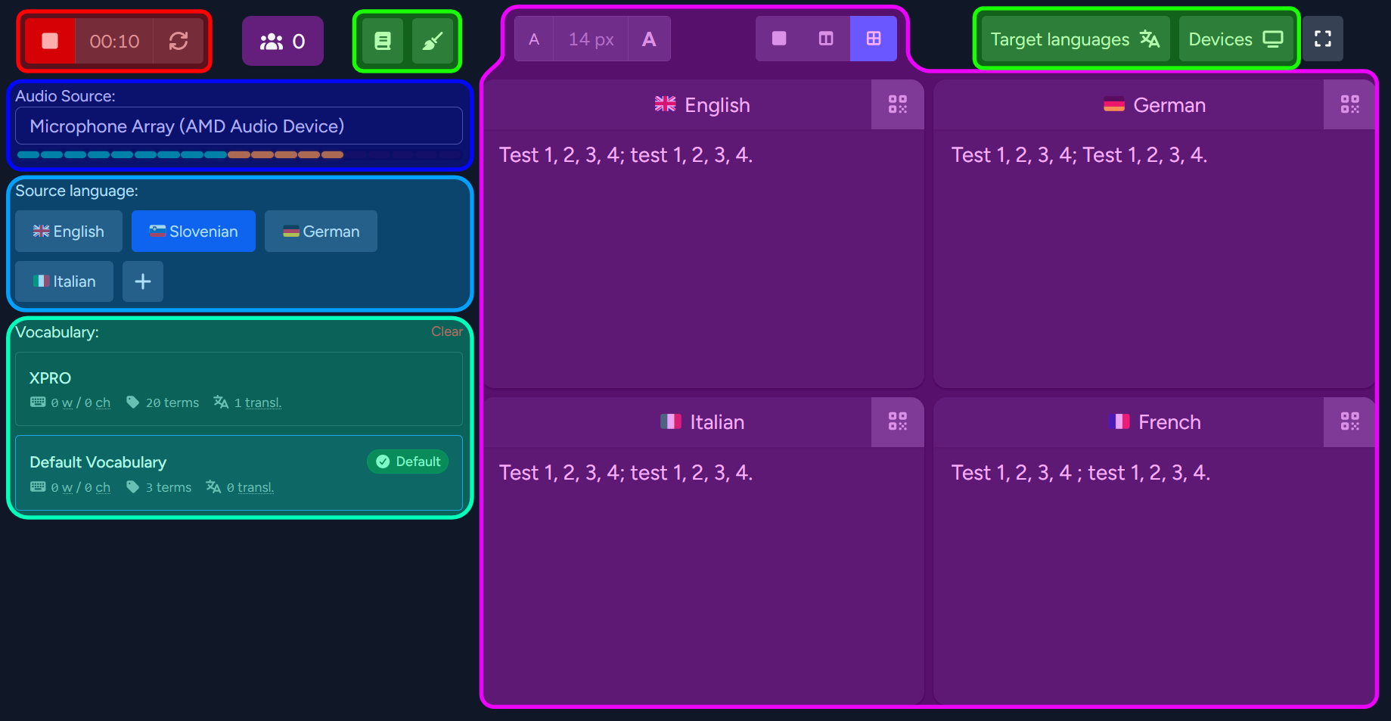Viewport: 1391px width, 721px height.
Task: Click Default Vocabulary's 0 transl. label
Action: pyautogui.click(x=240, y=487)
